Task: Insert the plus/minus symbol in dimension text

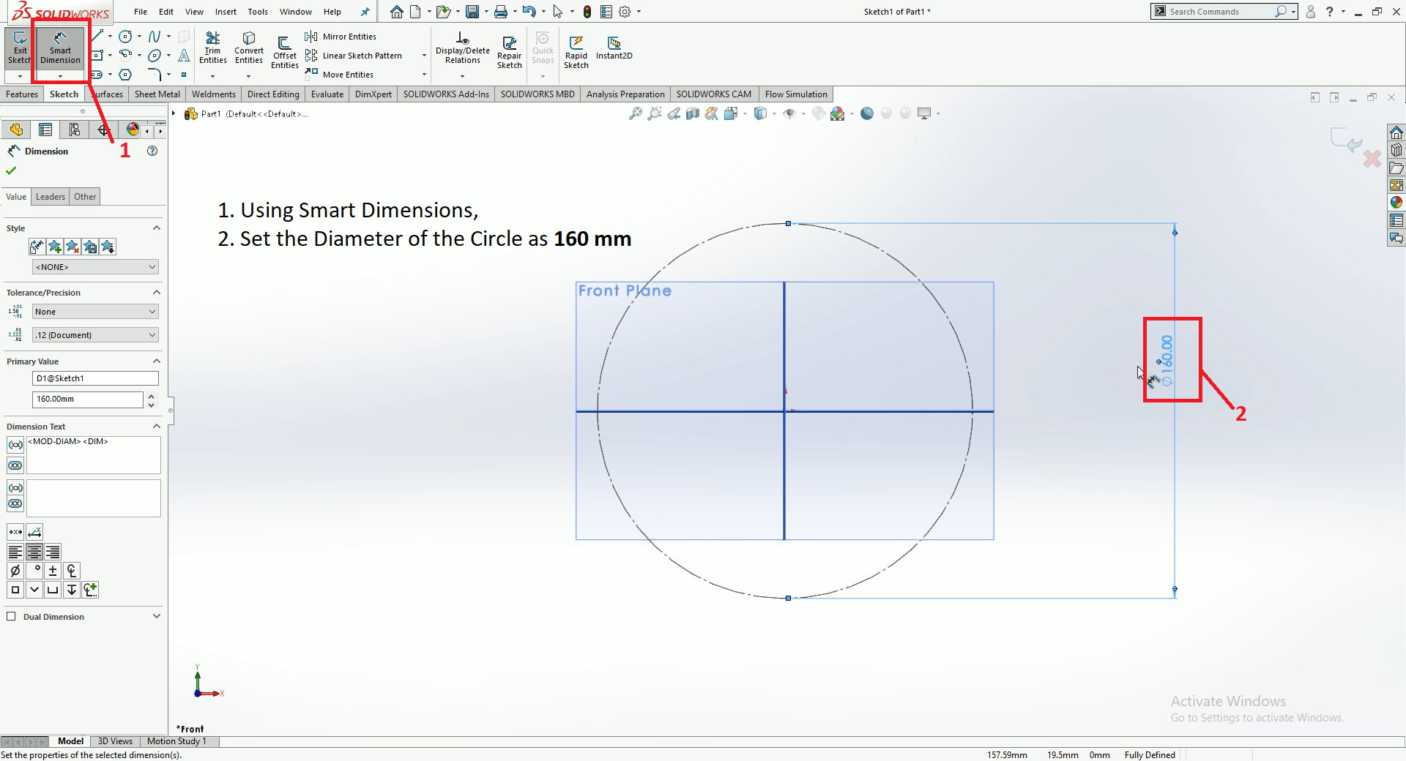Action: pyautogui.click(x=53, y=571)
